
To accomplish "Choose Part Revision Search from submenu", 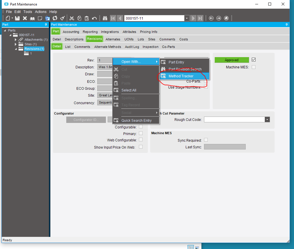I will click(x=185, y=69).
